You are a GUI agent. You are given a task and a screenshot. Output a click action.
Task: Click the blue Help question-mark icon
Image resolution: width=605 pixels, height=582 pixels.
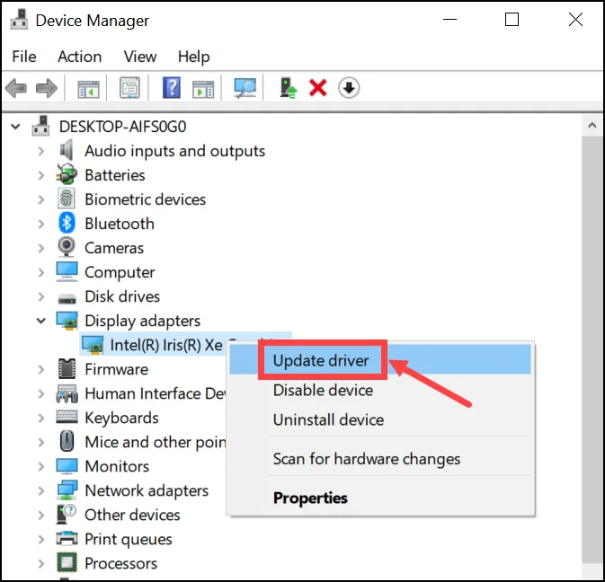click(x=172, y=88)
